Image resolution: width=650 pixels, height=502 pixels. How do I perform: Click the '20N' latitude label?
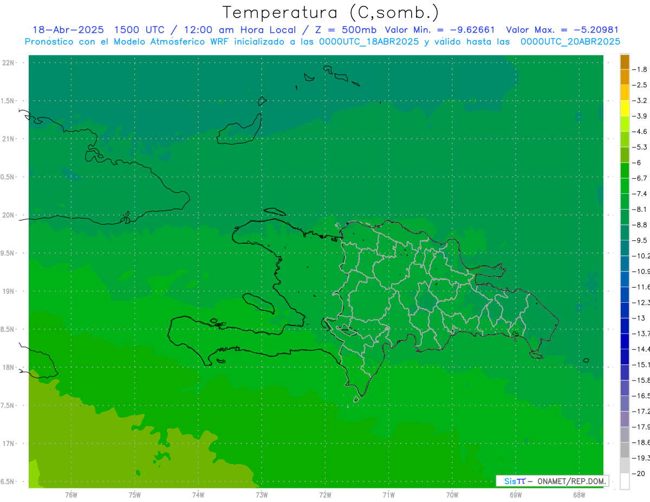[x=9, y=215]
